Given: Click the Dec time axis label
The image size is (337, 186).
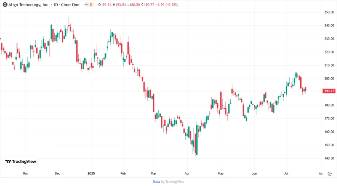Looking at the screenshot, I should [x=58, y=173].
